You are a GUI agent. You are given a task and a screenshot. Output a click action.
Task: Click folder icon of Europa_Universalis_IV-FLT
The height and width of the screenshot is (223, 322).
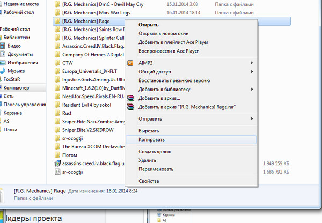57,71
